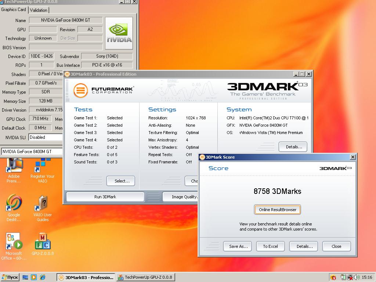This screenshot has height=282, width=376.
Task: Click the Futuremark orange logo icon
Action: (x=80, y=90)
